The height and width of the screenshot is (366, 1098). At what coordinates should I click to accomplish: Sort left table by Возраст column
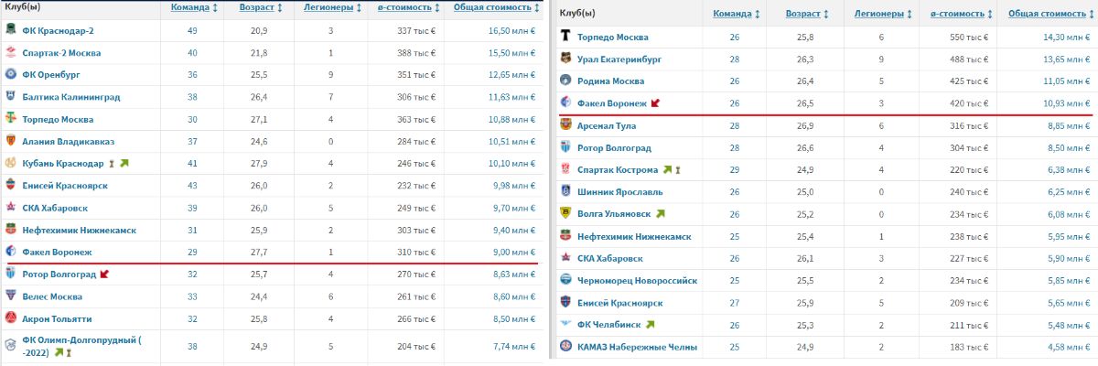[x=256, y=7]
